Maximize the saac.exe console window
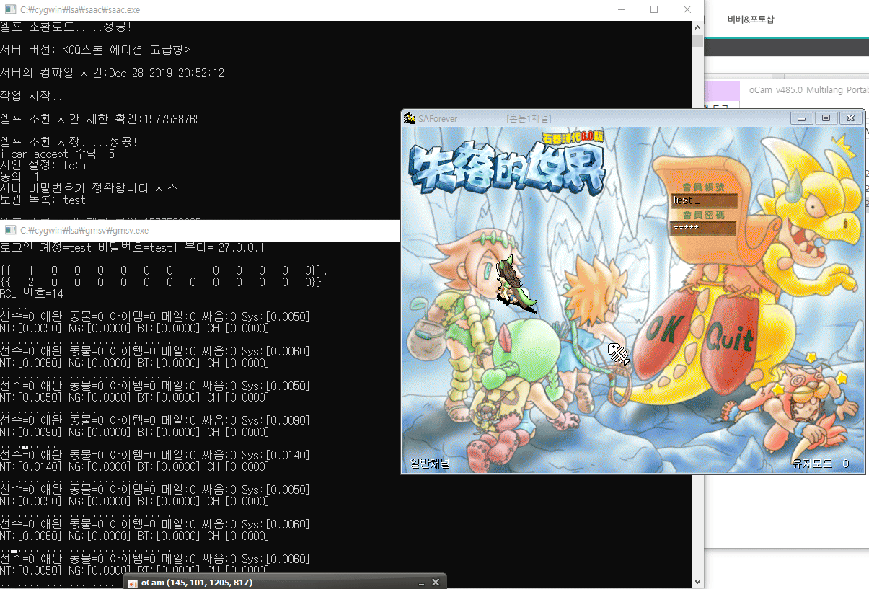This screenshot has width=869, height=589. click(654, 9)
